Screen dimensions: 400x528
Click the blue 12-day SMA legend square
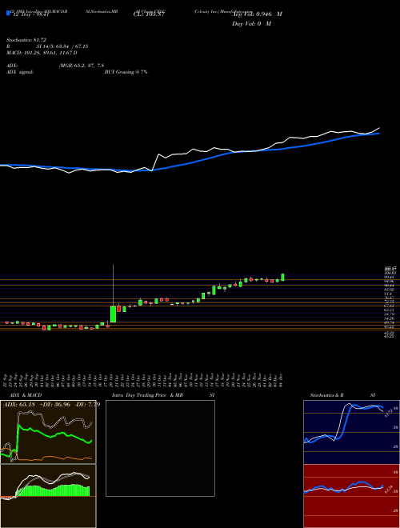pyautogui.click(x=8, y=13)
